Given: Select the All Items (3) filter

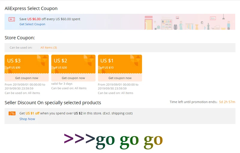Looking at the screenshot, I should (x=49, y=48).
